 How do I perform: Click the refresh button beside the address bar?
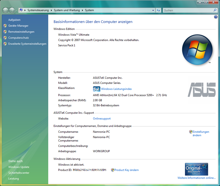pyautogui.click(x=158, y=10)
